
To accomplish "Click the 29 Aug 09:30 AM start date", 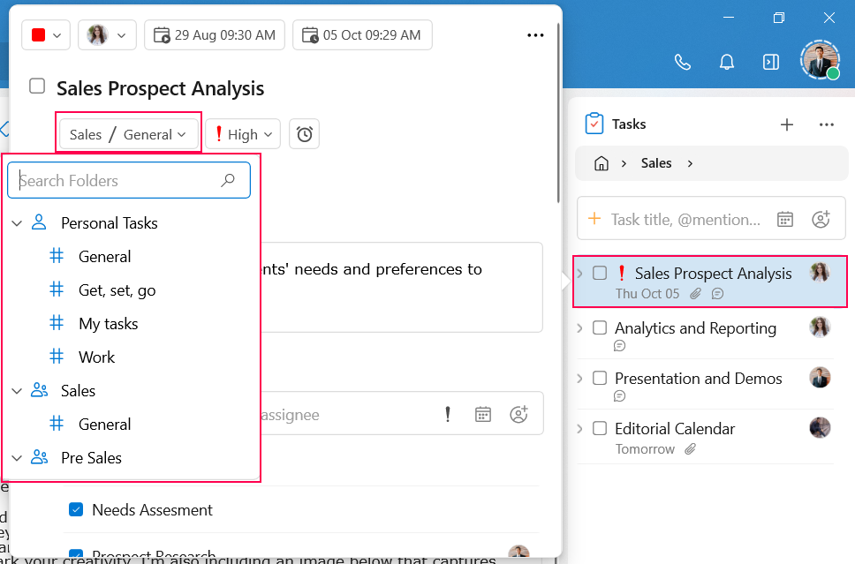I will 215,35.
